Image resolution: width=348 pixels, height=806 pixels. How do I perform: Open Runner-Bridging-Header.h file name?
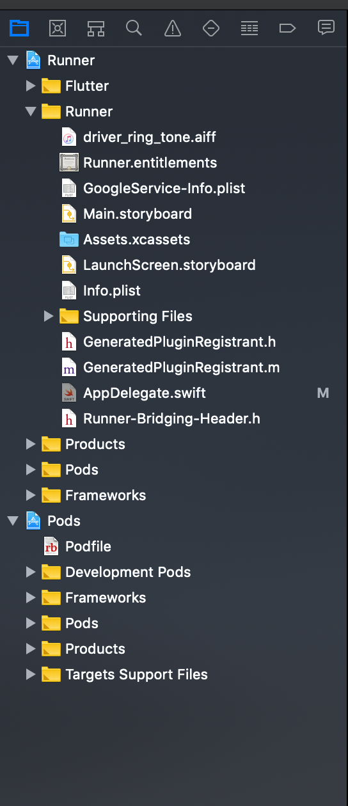click(x=172, y=419)
